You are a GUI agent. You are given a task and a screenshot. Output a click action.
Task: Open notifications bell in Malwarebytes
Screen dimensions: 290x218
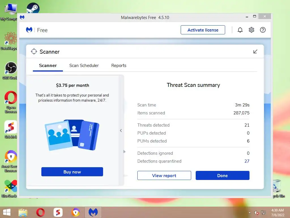coord(240,30)
